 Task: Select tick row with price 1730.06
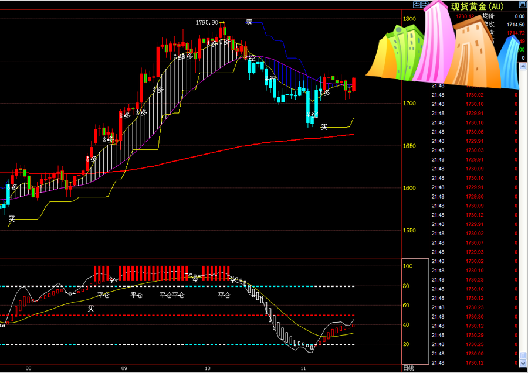pyautogui.click(x=475, y=132)
